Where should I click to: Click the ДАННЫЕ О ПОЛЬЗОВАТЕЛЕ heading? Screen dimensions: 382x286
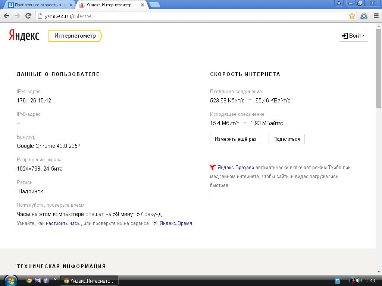click(x=58, y=74)
